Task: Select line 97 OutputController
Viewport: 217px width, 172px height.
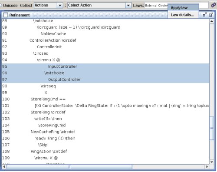Action: [105, 79]
